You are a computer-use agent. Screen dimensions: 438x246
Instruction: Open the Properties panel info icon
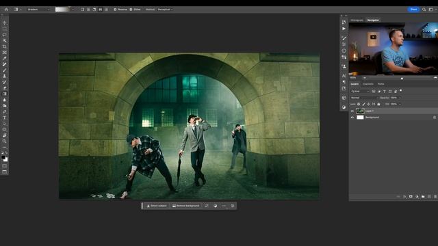(344, 51)
